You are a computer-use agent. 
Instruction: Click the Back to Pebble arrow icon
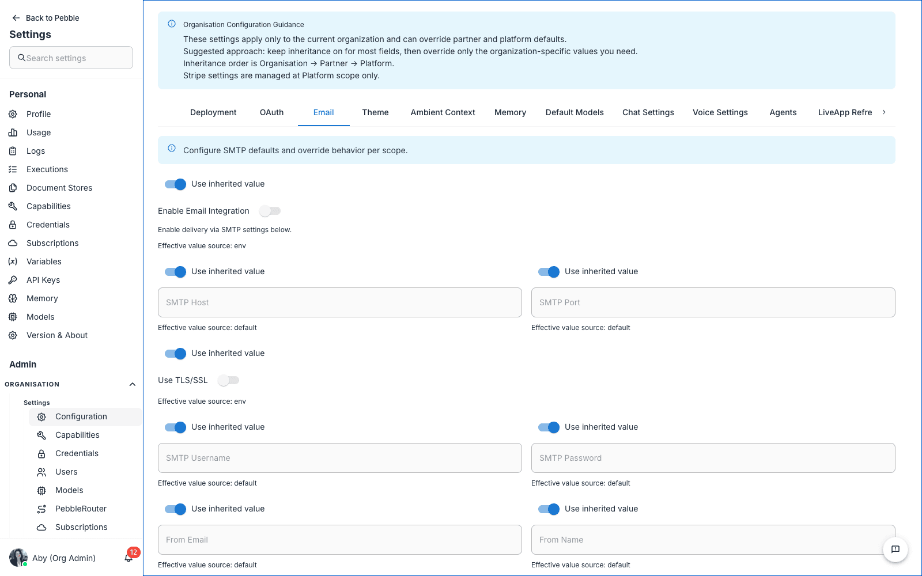(16, 18)
